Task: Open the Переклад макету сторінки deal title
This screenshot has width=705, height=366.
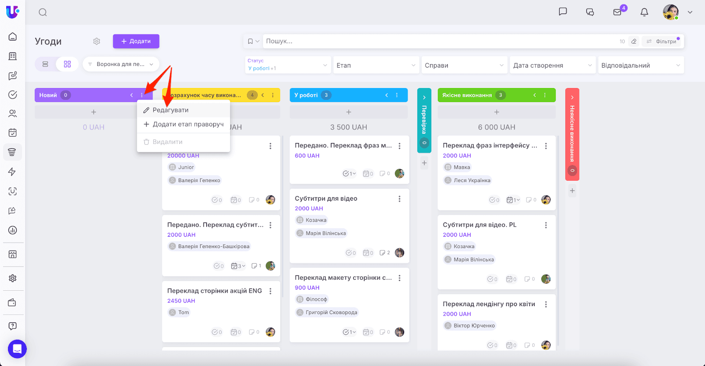Action: 343,278
